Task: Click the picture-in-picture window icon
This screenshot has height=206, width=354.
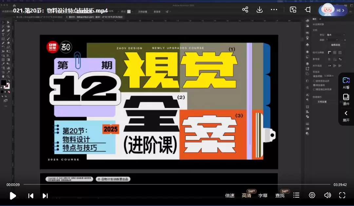Action: (x=293, y=10)
